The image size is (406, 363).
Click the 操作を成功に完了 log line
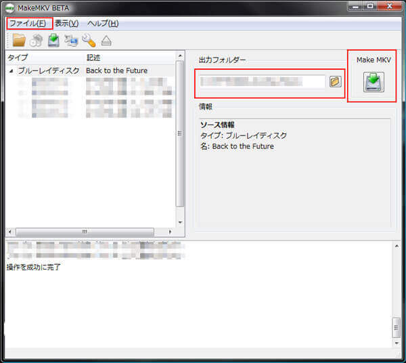tap(34, 267)
